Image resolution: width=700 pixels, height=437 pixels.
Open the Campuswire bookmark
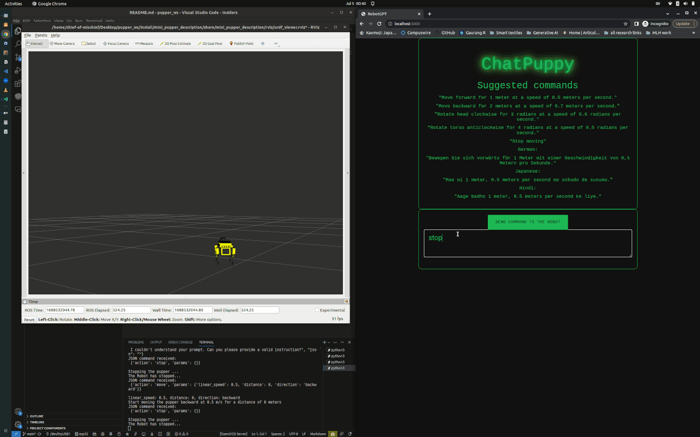pyautogui.click(x=416, y=33)
